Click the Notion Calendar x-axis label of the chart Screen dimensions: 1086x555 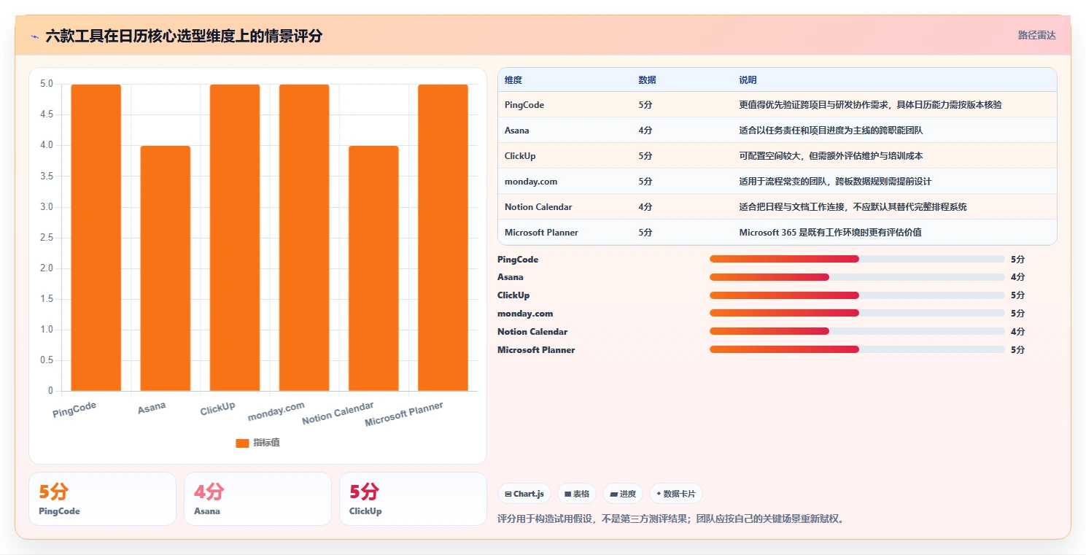pyautogui.click(x=338, y=413)
